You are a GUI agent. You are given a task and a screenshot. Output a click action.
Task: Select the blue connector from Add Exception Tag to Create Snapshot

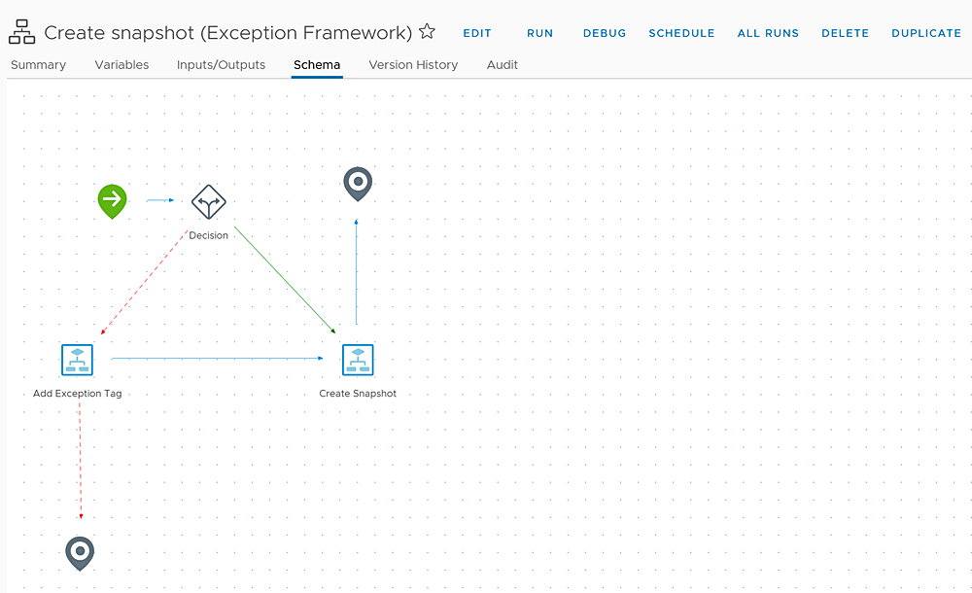pos(217,358)
